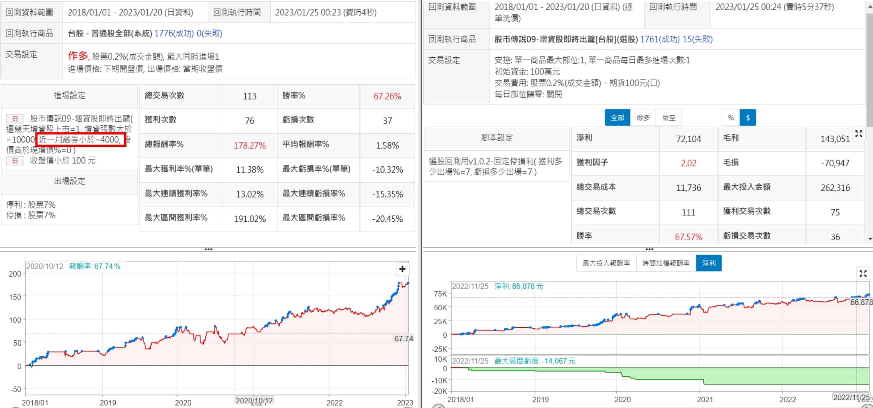
Task: Expand the right statistics table to fullscreen
Action: coord(859,134)
